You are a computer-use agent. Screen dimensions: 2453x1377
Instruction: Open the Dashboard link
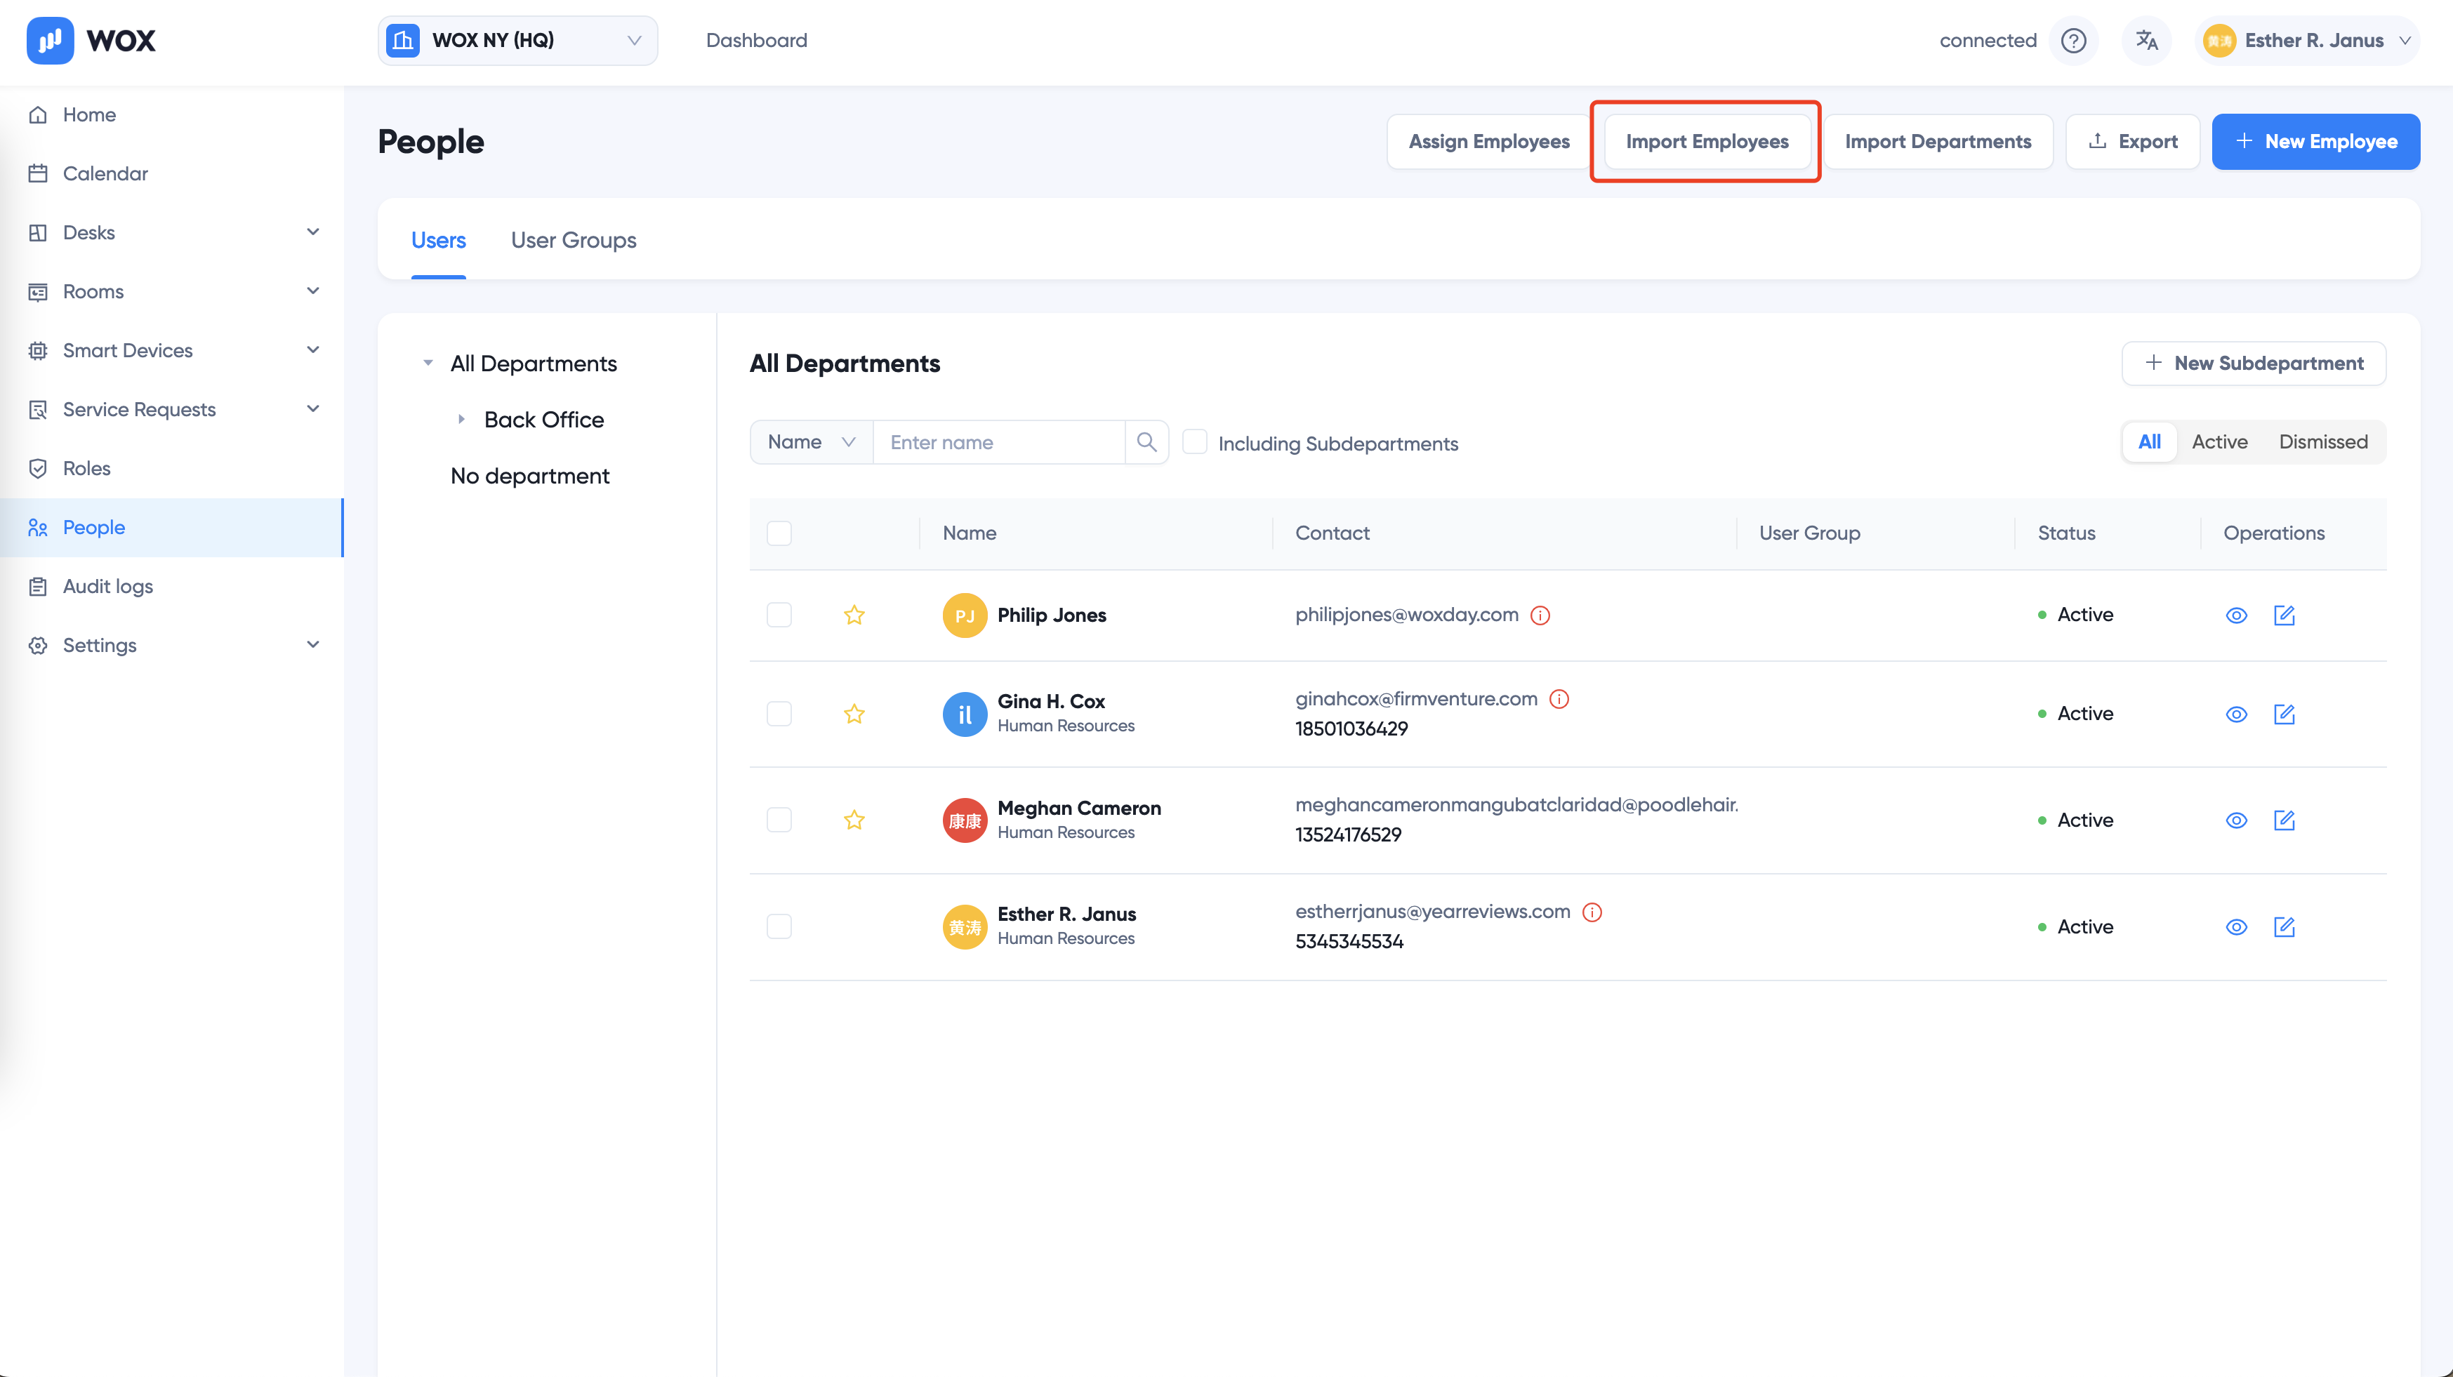[x=756, y=40]
